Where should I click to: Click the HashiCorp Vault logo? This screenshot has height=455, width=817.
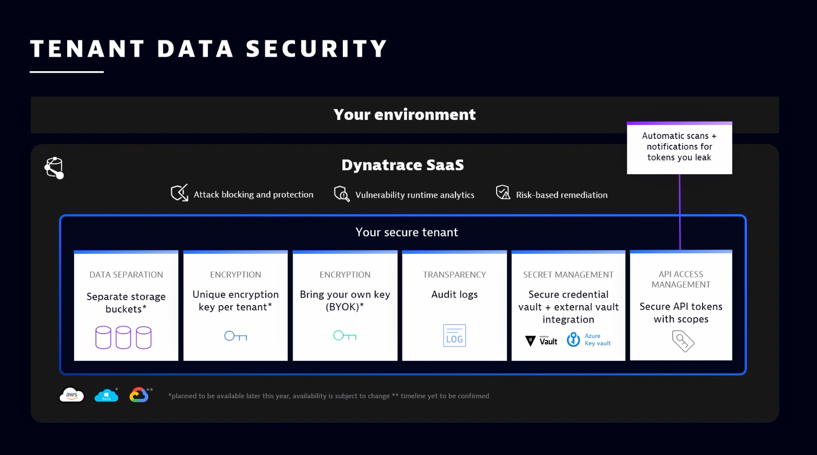tap(540, 341)
